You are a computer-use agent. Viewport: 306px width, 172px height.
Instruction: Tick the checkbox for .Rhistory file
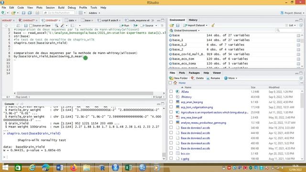coord(171,97)
